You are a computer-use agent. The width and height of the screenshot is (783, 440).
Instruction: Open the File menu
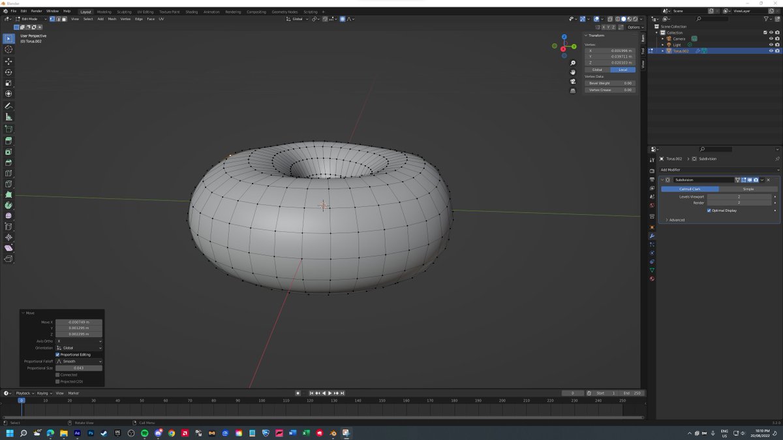pyautogui.click(x=13, y=11)
